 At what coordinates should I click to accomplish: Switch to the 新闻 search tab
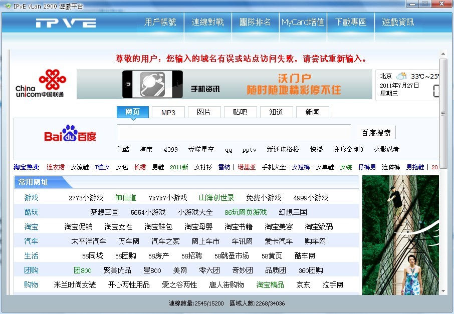[312, 112]
